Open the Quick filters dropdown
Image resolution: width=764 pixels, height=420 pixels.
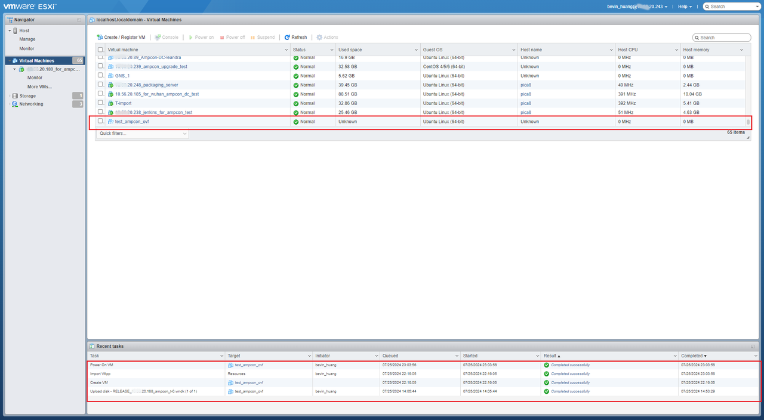pos(142,134)
